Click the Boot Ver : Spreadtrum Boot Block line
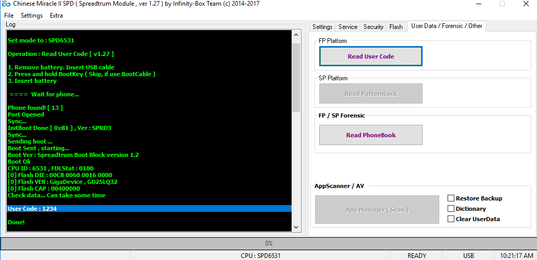The height and width of the screenshot is (260, 537). pyautogui.click(x=73, y=155)
